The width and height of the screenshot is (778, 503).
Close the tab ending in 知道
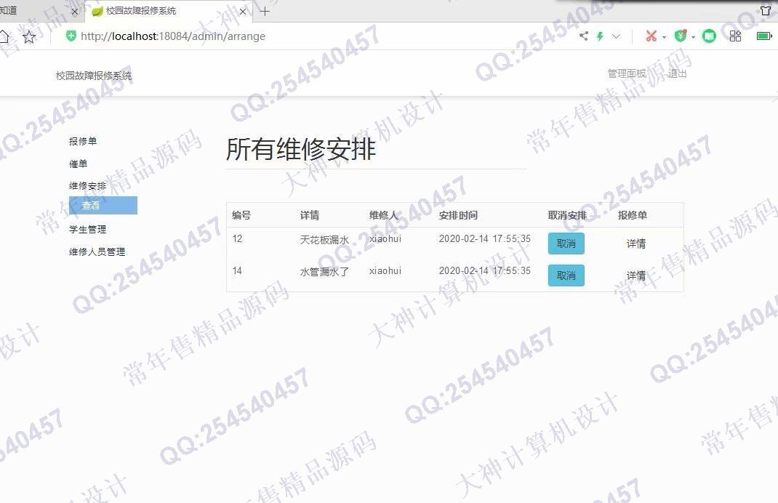click(x=75, y=12)
